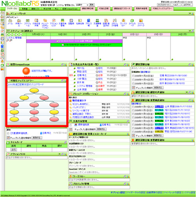Click the top yellow scorecard node

point(34,90)
